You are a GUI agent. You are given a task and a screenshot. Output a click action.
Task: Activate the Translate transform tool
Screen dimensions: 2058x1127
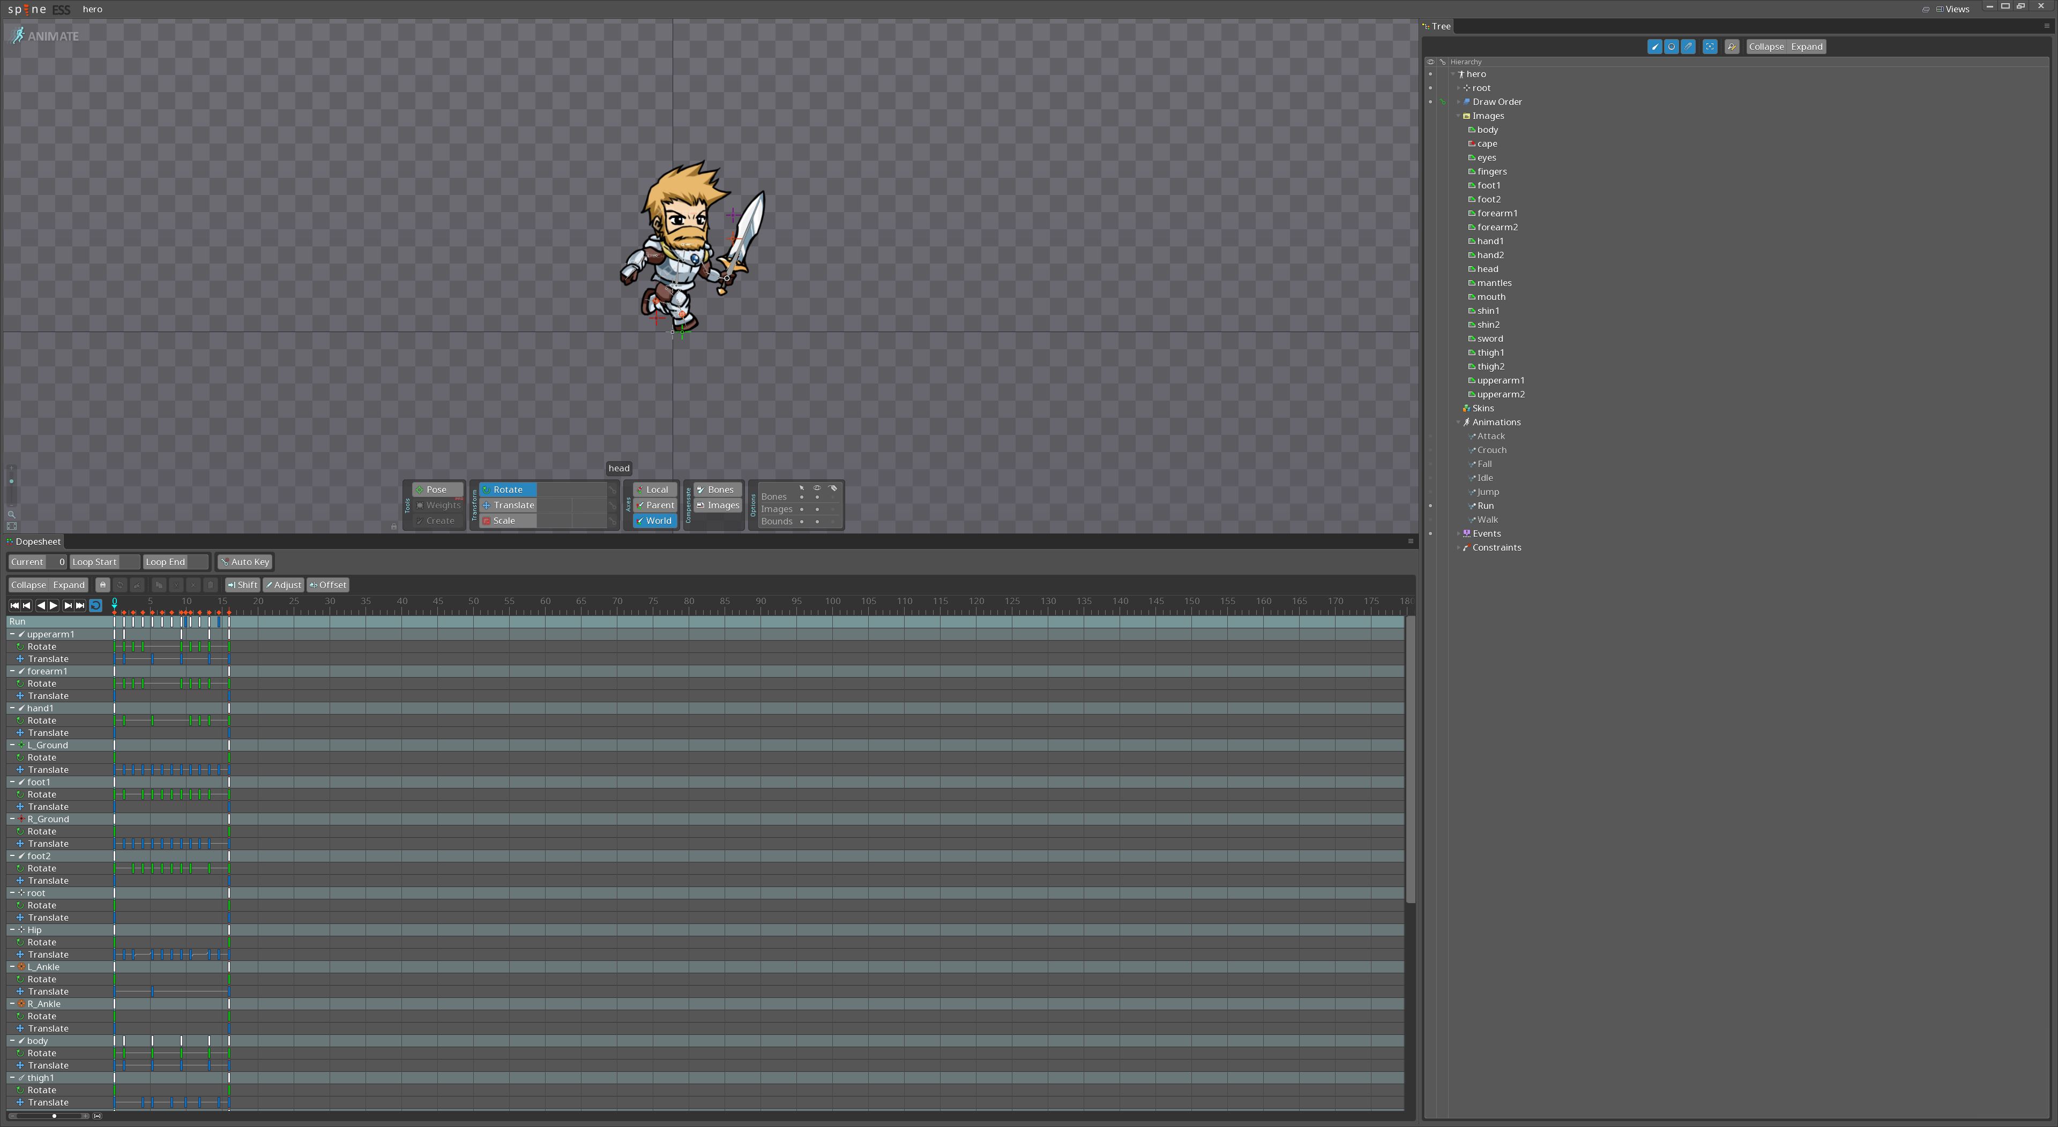(508, 505)
